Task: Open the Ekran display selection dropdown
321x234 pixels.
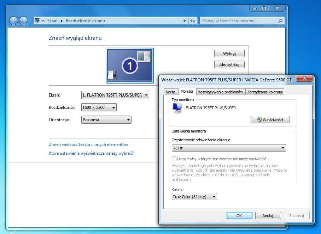Action: (x=115, y=95)
